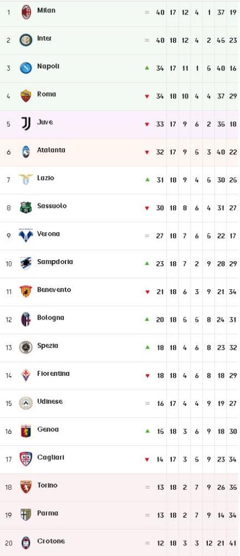Viewport: 240px width, 556px height.
Task: Click the Fiorentina lily crest
Action: pos(26,375)
